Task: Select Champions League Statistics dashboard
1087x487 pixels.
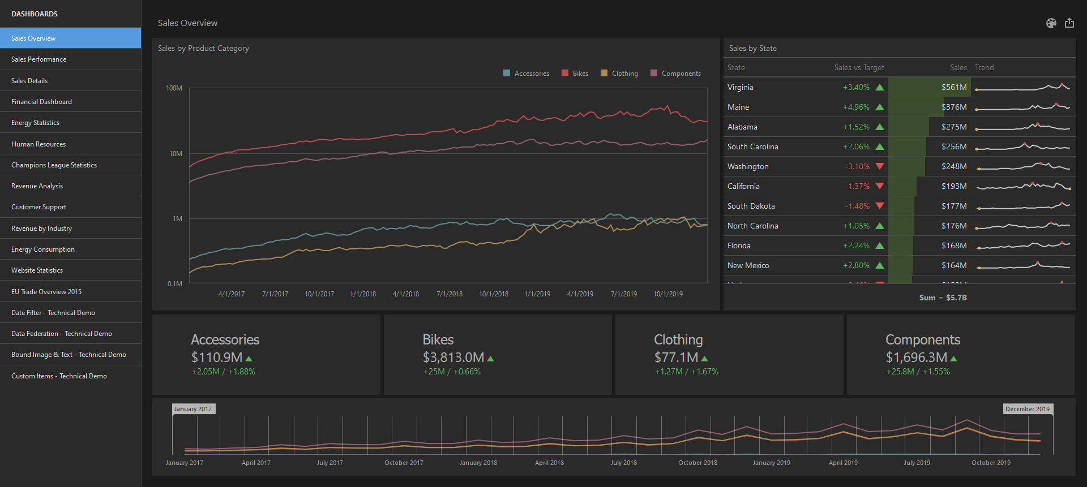Action: point(54,165)
